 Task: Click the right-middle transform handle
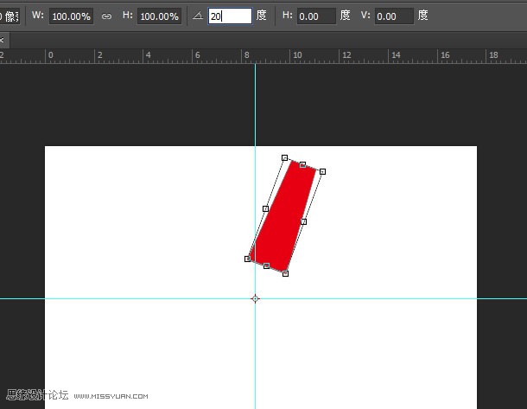(303, 222)
